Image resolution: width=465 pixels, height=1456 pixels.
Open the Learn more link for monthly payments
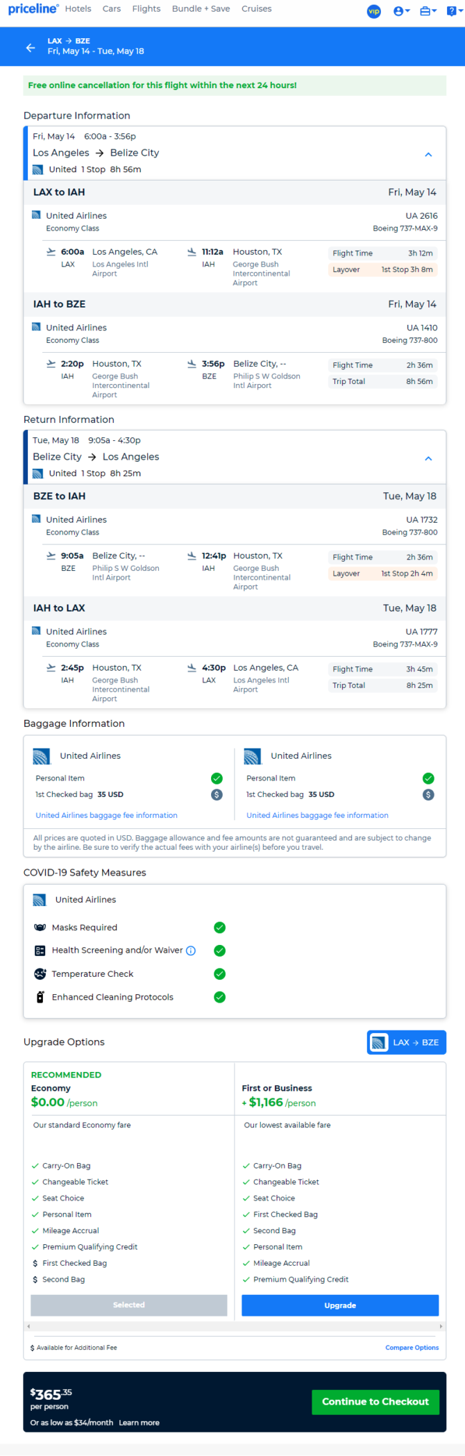(x=139, y=1423)
